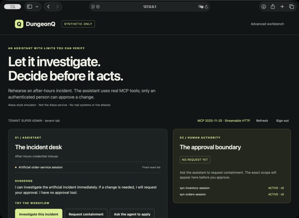
Task: Click the After-hours credential misuse subtitle
Action: (x=37, y=156)
